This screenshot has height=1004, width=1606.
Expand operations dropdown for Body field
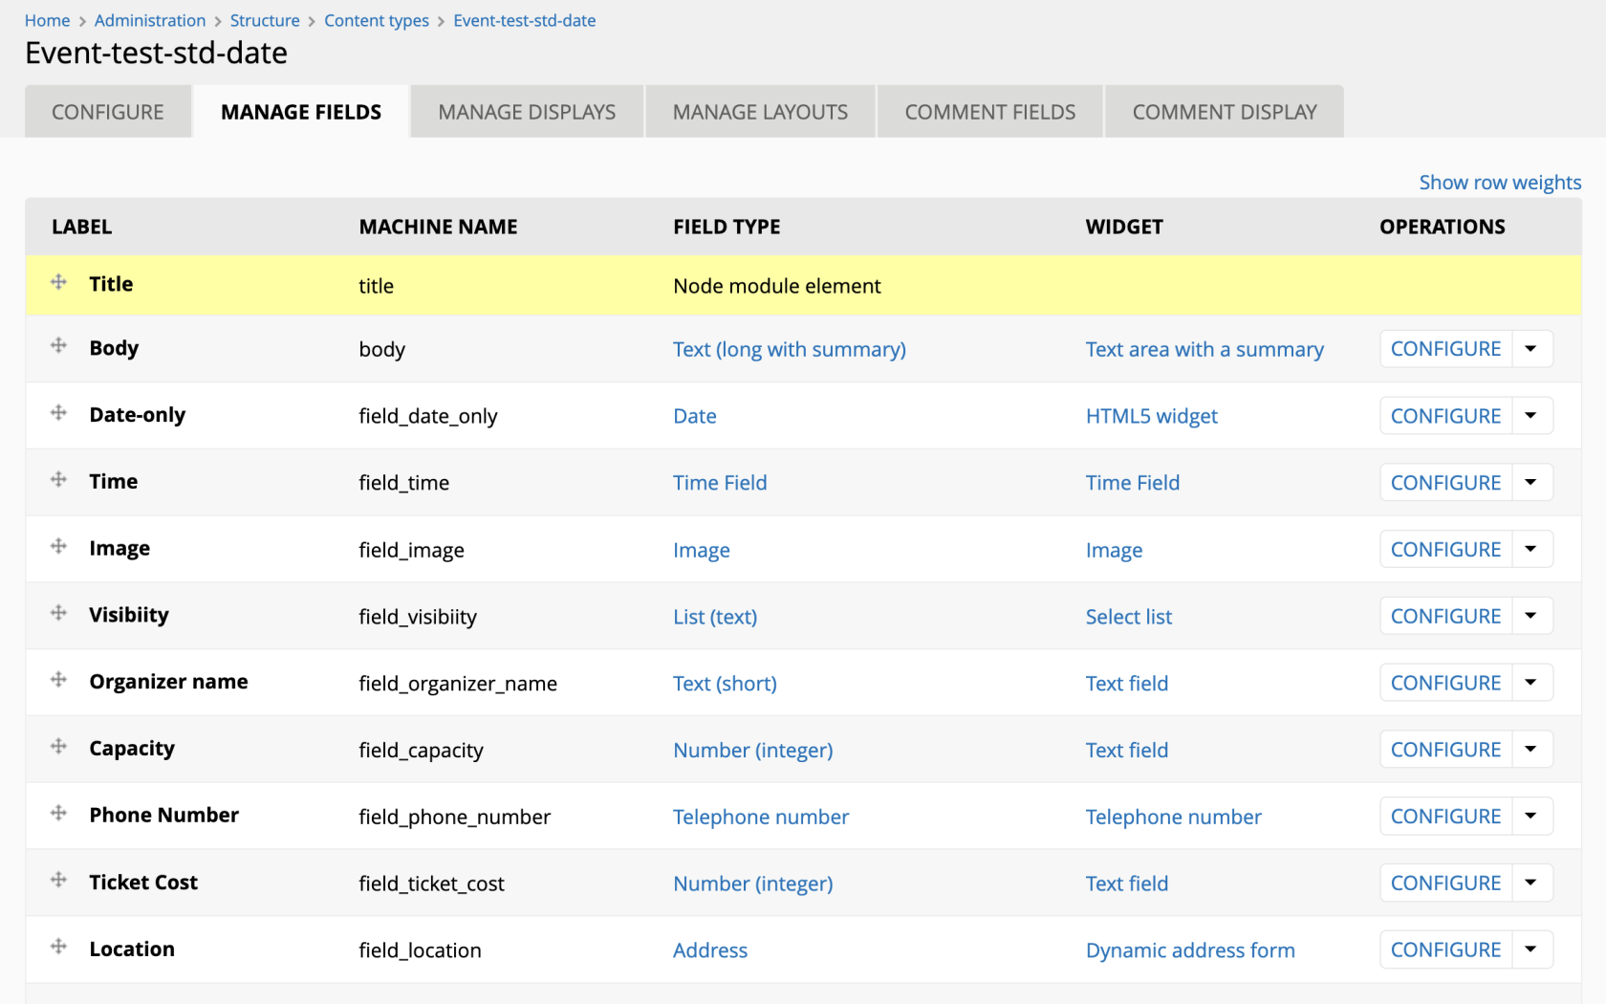pos(1531,349)
